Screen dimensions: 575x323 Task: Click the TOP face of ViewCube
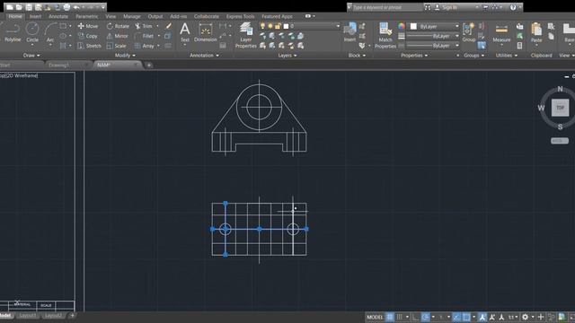point(560,108)
